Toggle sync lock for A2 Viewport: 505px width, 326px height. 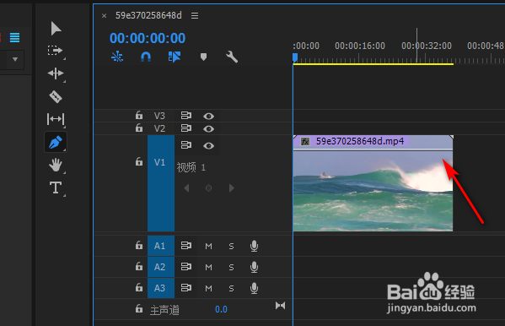pyautogui.click(x=185, y=267)
